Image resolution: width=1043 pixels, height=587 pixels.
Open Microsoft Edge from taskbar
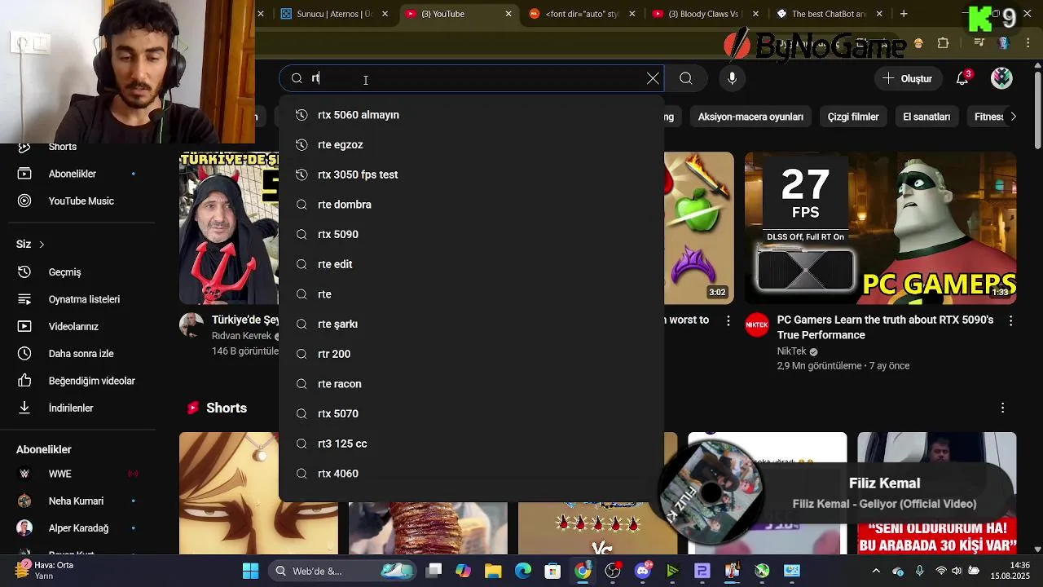point(522,571)
